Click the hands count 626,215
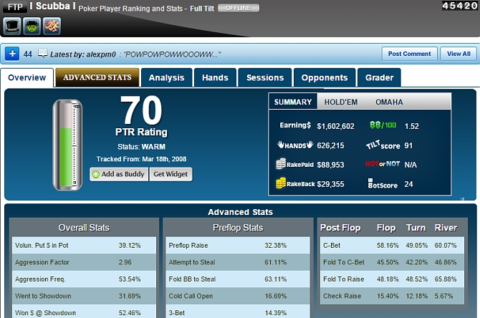480x318 pixels. (x=330, y=145)
